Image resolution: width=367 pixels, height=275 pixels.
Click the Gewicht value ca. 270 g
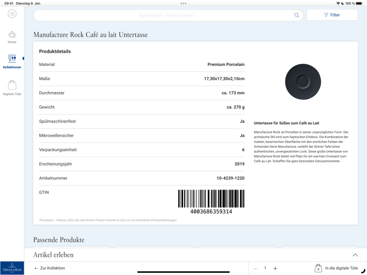[235, 107]
